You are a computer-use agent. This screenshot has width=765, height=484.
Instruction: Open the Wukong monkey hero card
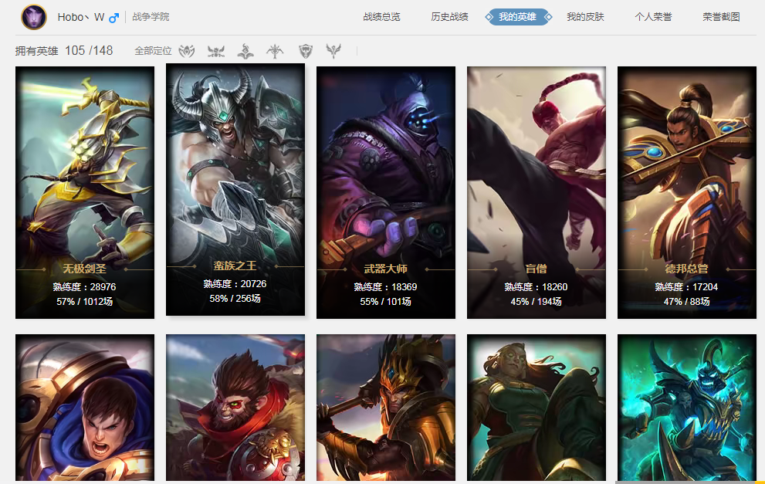[235, 408]
